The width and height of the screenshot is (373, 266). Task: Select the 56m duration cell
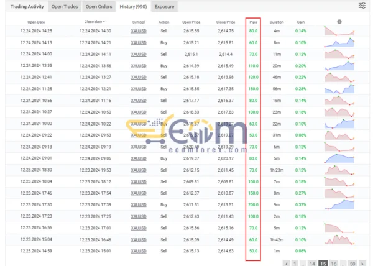[x=277, y=89]
